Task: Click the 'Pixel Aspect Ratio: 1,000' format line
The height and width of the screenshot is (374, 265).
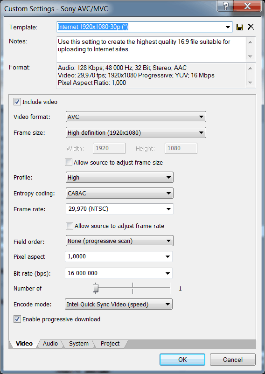Action: coord(92,83)
